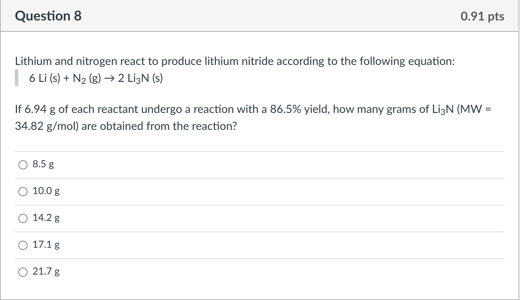
Task: Click the divider above answer choices
Action: click(x=259, y=150)
